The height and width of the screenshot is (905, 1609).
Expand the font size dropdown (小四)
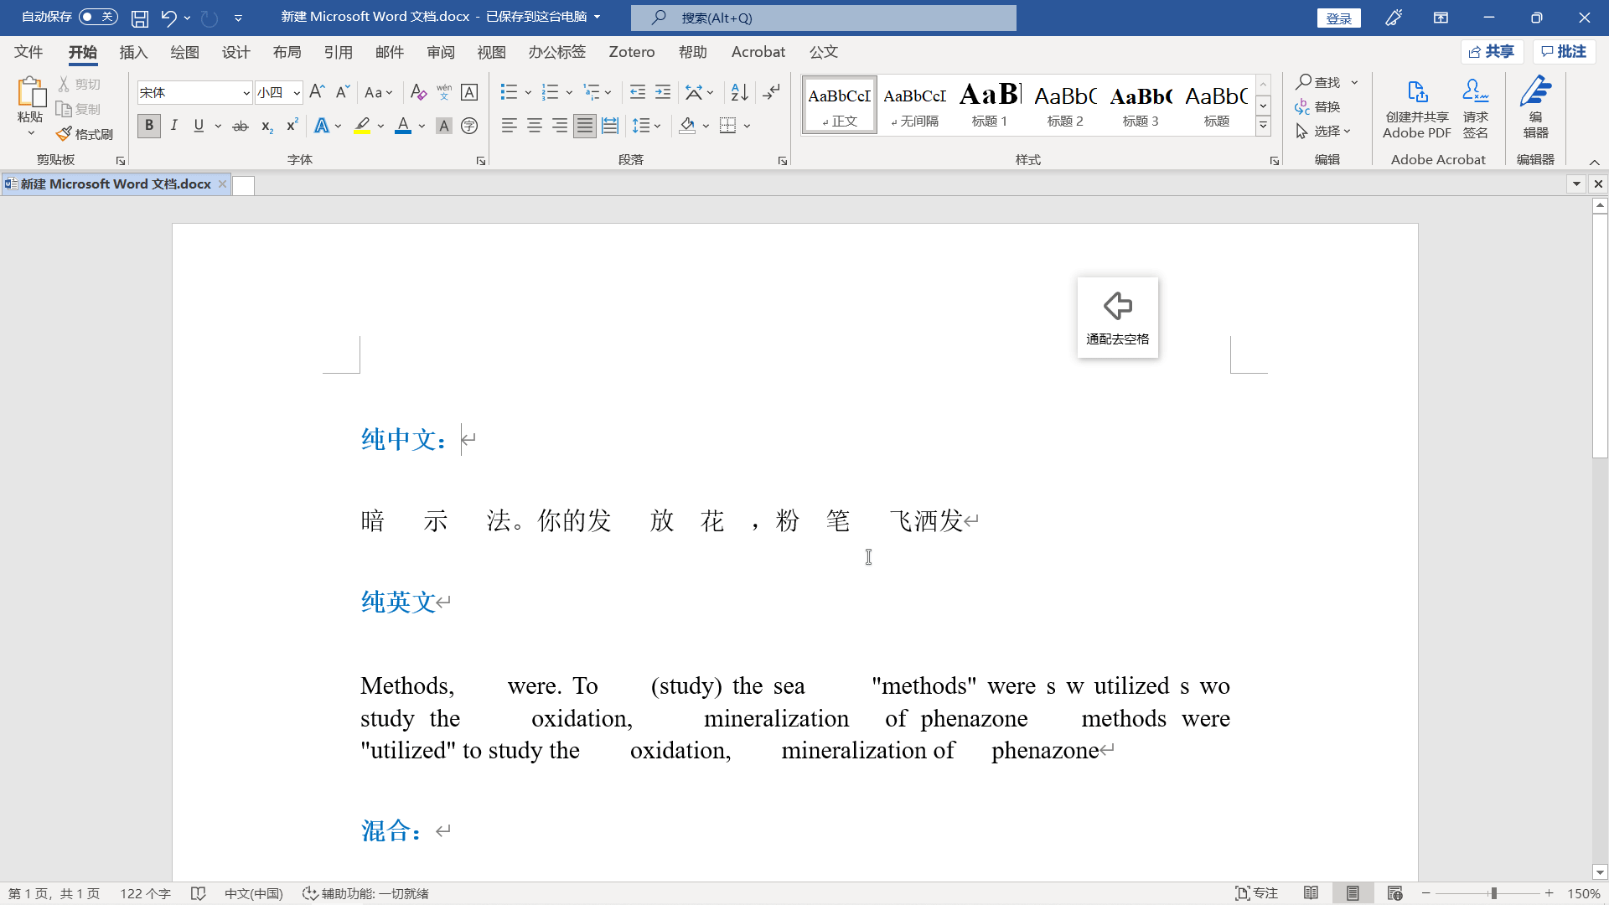point(297,92)
